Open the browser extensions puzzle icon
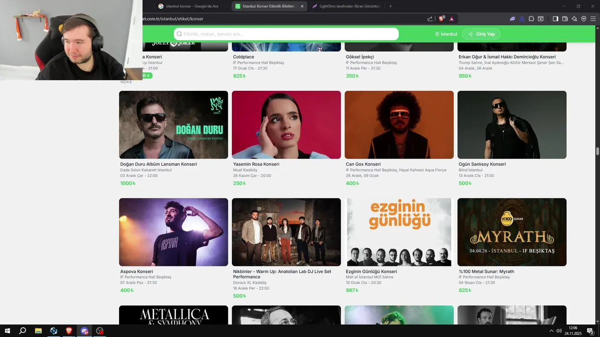Viewport: 600px width, 337px height. pos(531,19)
